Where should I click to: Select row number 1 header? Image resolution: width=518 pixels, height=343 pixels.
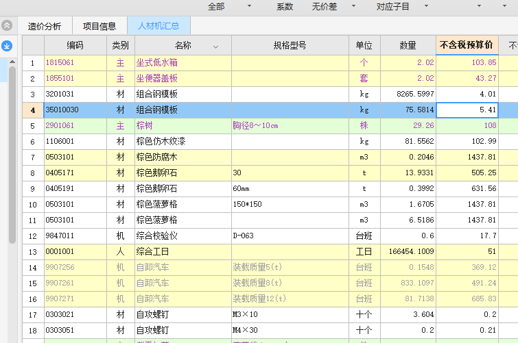click(33, 63)
